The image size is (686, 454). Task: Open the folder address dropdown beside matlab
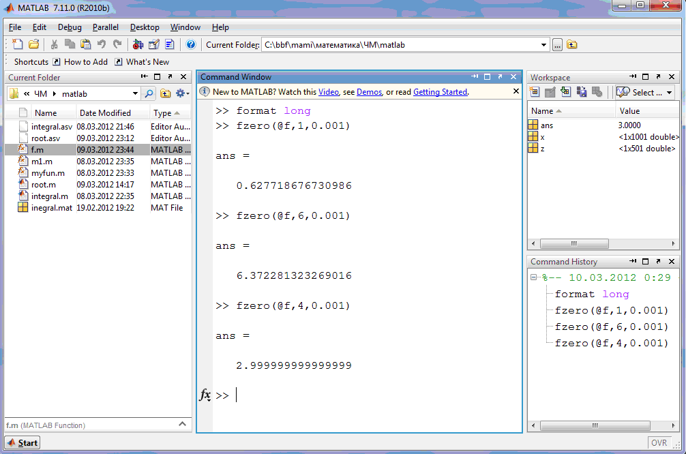(135, 93)
